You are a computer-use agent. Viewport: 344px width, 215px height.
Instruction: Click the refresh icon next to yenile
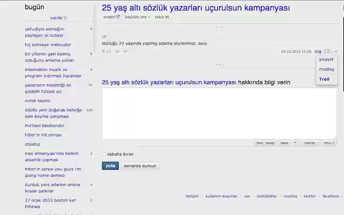pyautogui.click(x=65, y=18)
